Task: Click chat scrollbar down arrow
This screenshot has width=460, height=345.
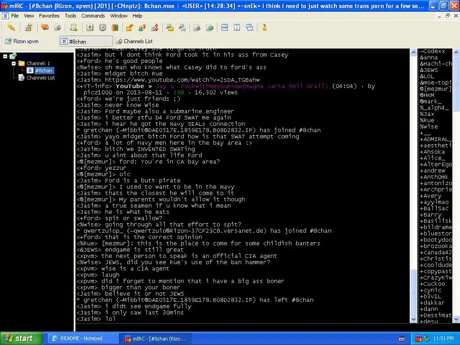Action: 413,319
